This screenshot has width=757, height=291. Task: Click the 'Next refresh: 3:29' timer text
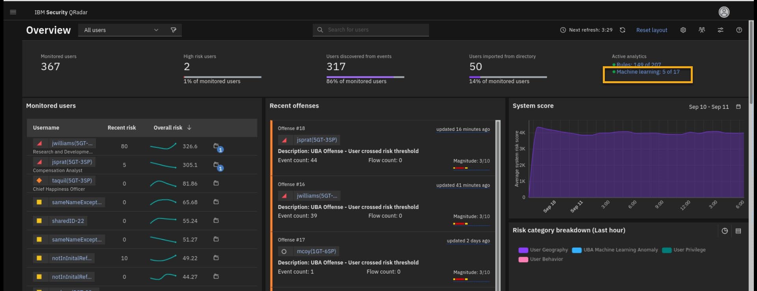tap(591, 30)
